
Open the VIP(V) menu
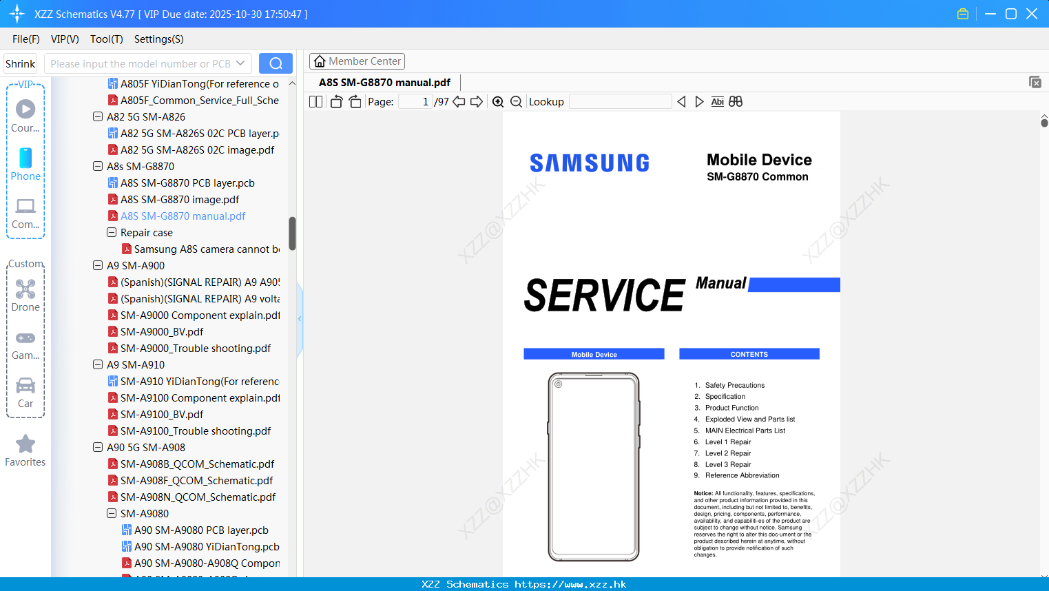tap(65, 39)
